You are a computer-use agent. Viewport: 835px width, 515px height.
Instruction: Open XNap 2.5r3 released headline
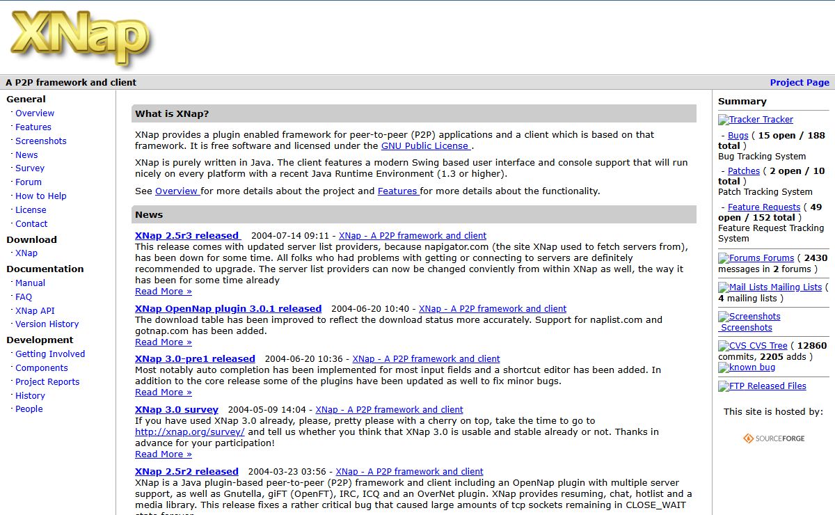[188, 236]
